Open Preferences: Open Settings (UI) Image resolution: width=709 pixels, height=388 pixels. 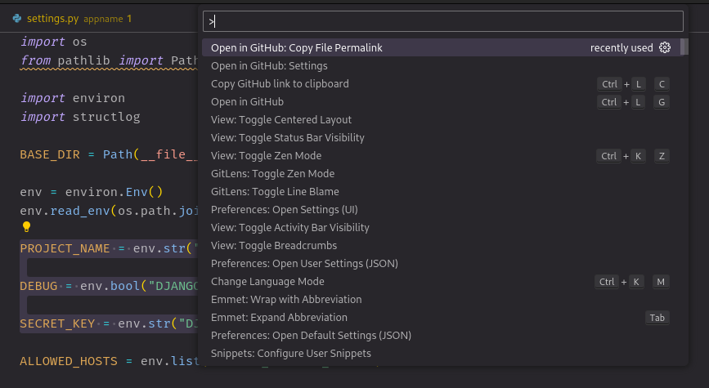(441, 210)
